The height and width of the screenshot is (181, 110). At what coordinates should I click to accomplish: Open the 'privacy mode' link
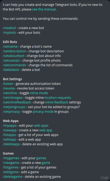[43, 112]
